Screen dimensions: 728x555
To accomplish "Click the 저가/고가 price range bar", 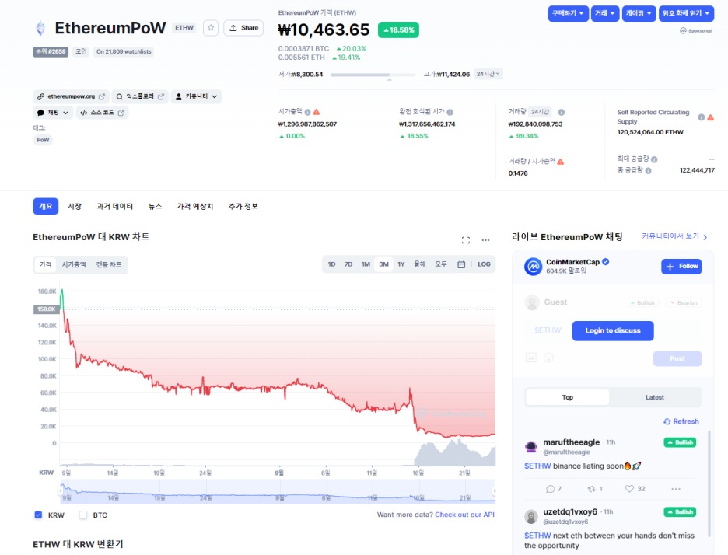I will pyautogui.click(x=373, y=75).
